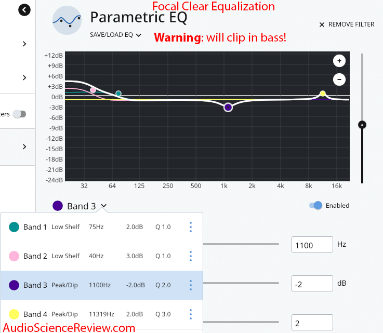Click the 3.0dB value in Band 2 row
This screenshot has height=333, width=383.
pos(135,256)
